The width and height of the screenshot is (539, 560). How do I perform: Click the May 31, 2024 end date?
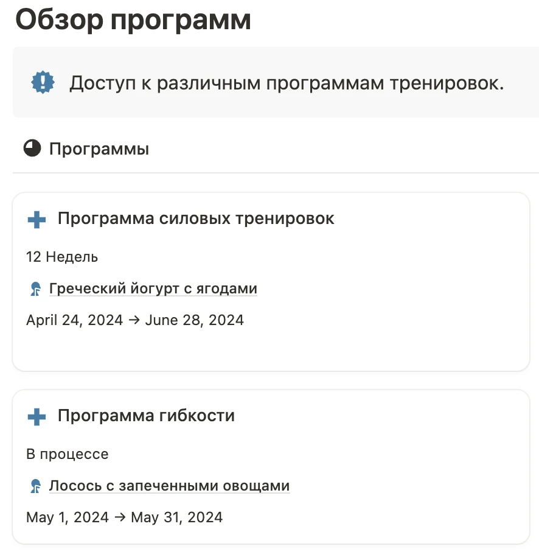pyautogui.click(x=176, y=517)
